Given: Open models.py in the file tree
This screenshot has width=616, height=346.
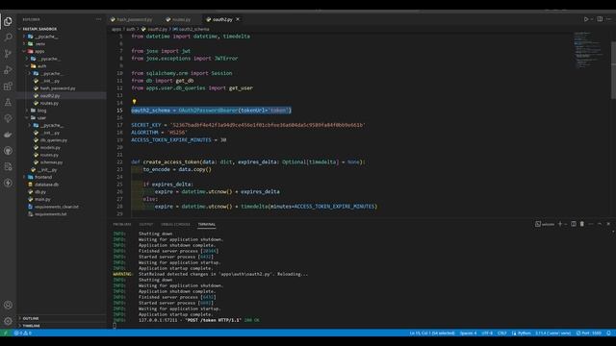Looking at the screenshot, I should pos(50,148).
